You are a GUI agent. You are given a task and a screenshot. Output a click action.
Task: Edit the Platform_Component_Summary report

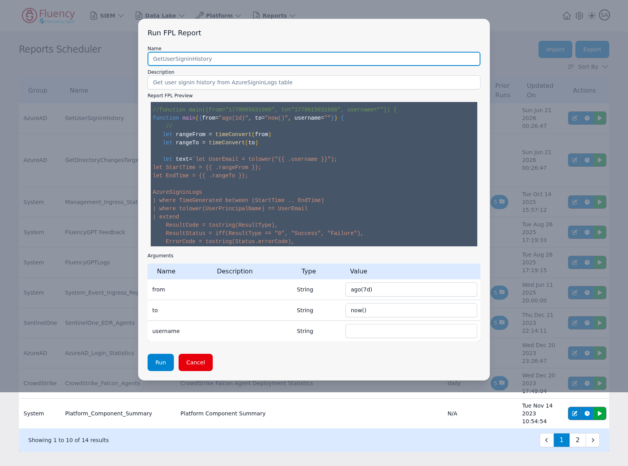[574, 413]
